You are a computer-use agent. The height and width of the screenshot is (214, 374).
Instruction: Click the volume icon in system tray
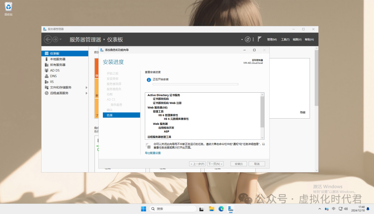346,209
